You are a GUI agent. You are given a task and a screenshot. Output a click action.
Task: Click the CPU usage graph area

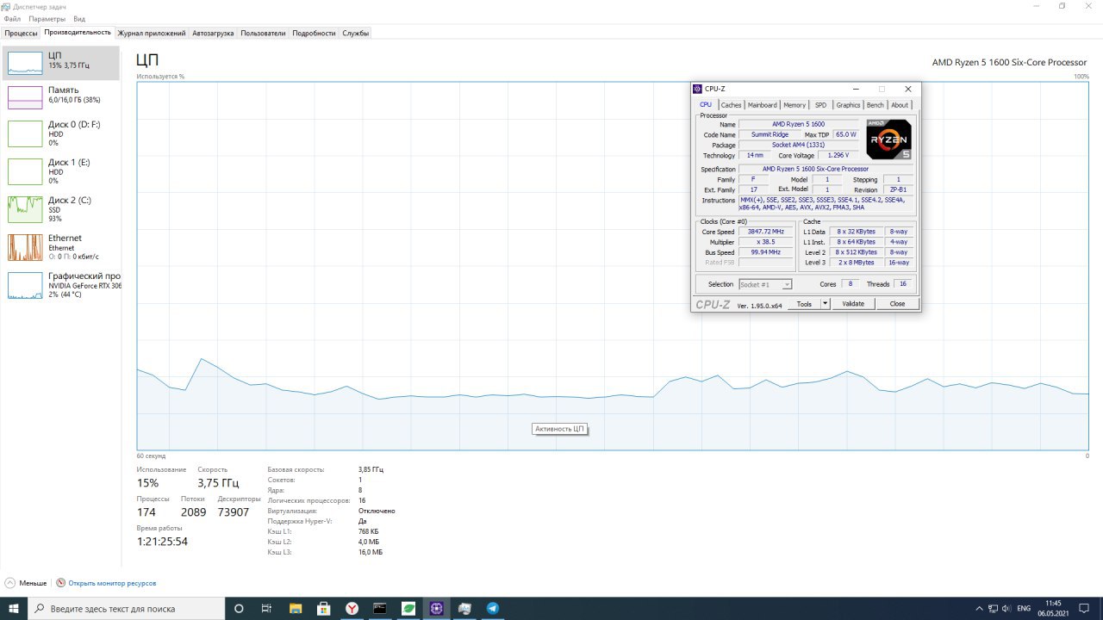point(613,266)
